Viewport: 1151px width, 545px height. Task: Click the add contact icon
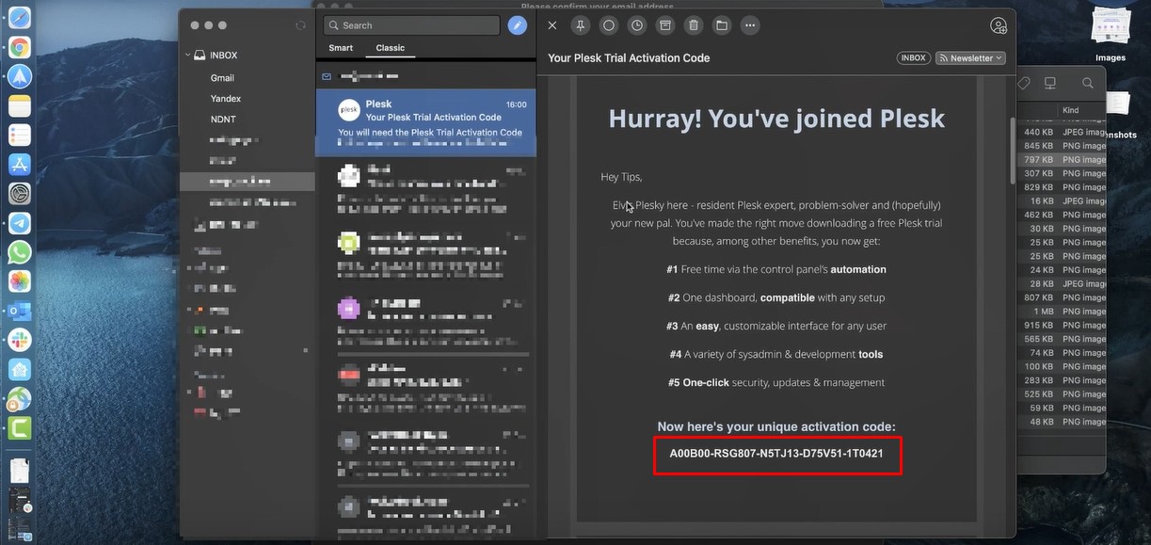click(x=999, y=25)
